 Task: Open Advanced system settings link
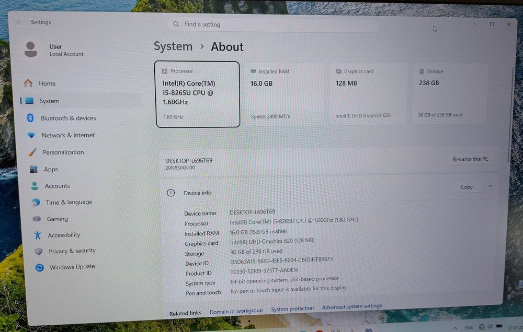tap(351, 306)
